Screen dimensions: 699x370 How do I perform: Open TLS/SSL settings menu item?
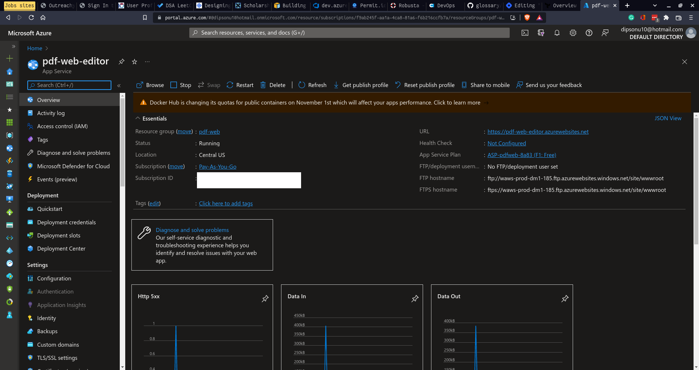coord(69,358)
